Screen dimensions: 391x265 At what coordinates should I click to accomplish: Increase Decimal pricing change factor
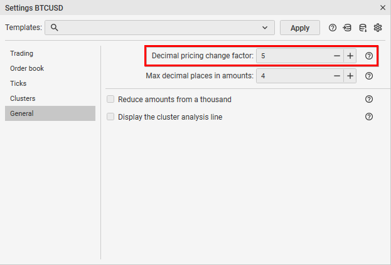[x=350, y=56]
